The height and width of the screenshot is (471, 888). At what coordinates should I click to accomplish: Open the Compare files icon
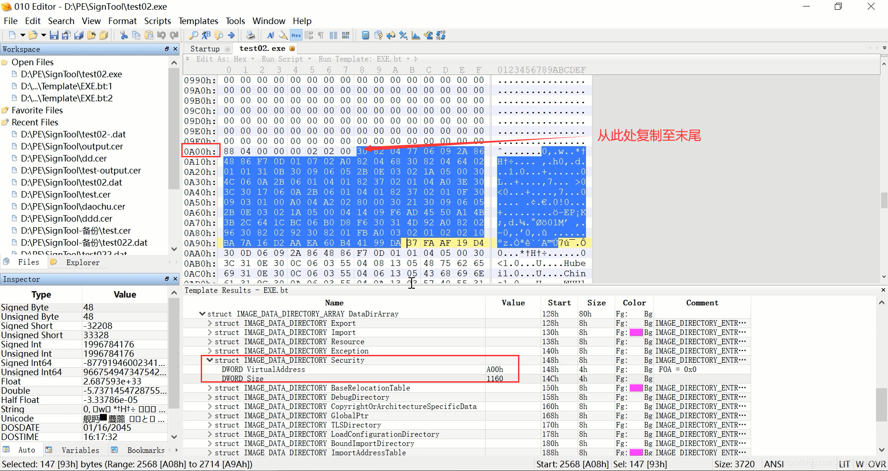click(378, 35)
